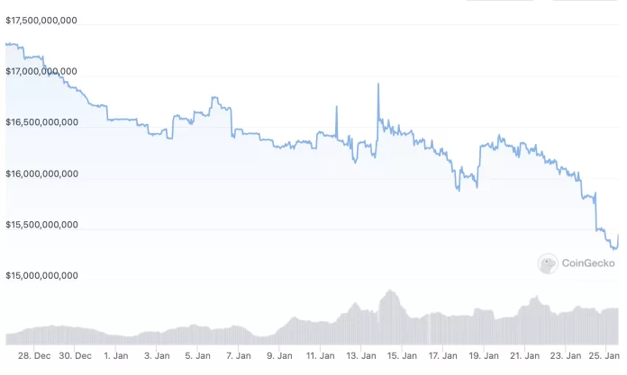
Task: Click the highest price spike on the line
Action: 377,84
